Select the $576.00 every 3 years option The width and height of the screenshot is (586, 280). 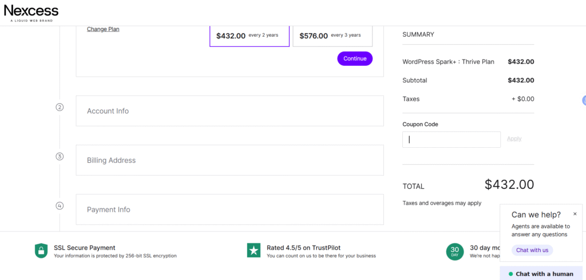coord(332,36)
